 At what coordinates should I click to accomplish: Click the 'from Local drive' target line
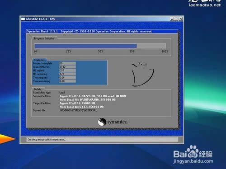82,107
